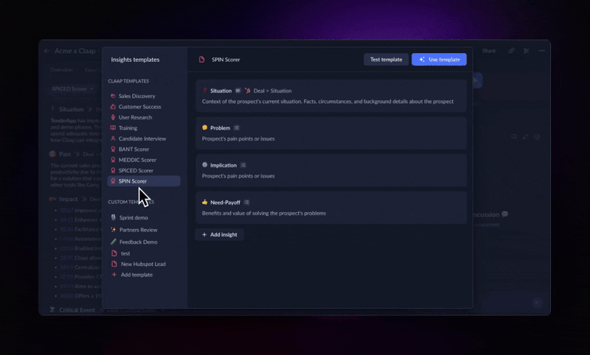Click the Training book icon in sidebar

click(113, 127)
